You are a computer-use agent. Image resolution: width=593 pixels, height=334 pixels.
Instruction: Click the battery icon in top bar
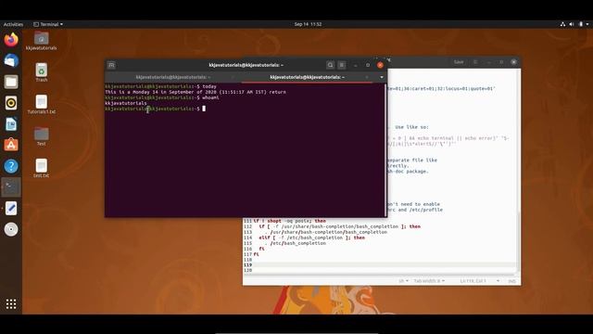[581, 24]
